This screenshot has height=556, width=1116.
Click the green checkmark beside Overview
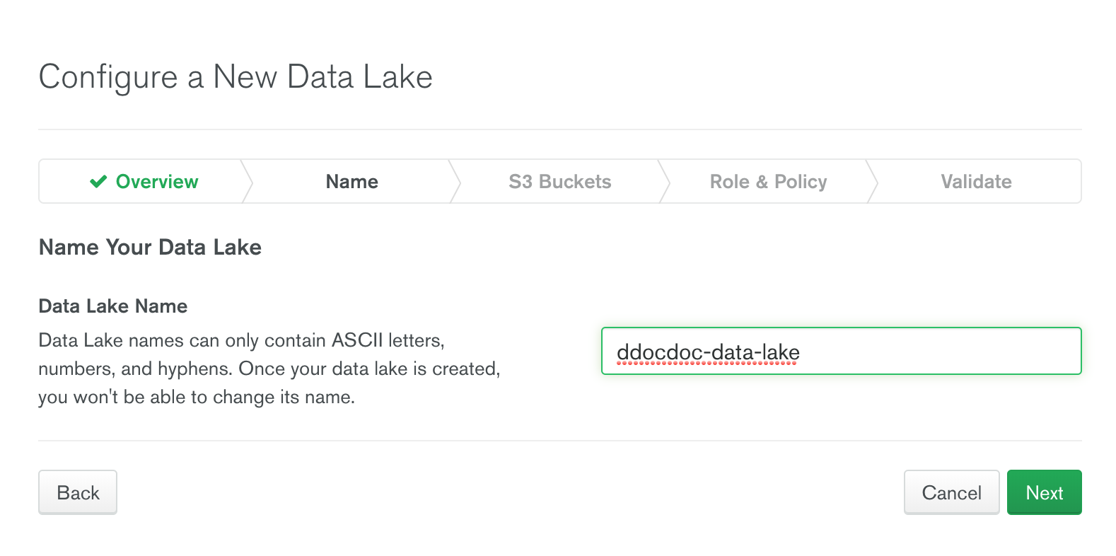[98, 182]
